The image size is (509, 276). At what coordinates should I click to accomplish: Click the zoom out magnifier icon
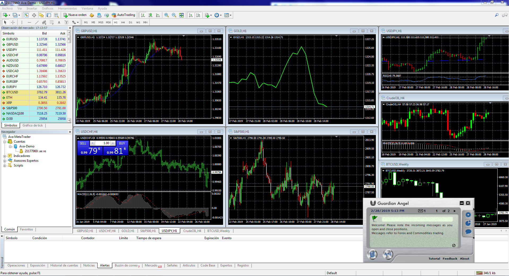tap(174, 15)
